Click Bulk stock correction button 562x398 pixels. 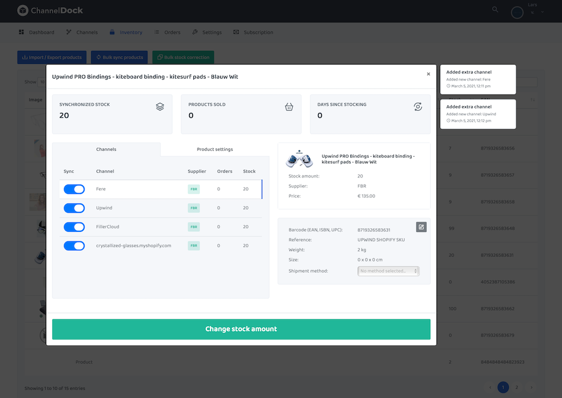(183, 57)
